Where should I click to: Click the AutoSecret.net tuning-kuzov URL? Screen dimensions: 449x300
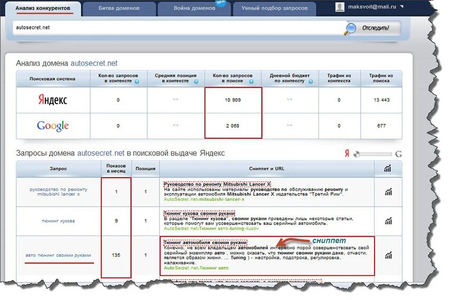211,229
